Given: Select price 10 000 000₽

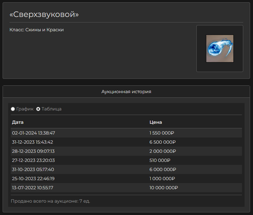Looking at the screenshot, I should click(164, 188).
